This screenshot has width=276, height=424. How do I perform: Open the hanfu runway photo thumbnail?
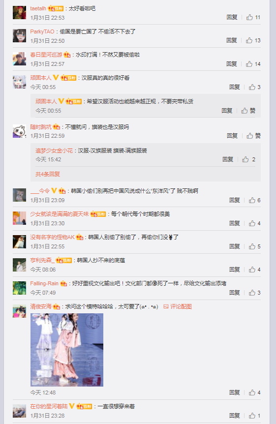[67, 350]
